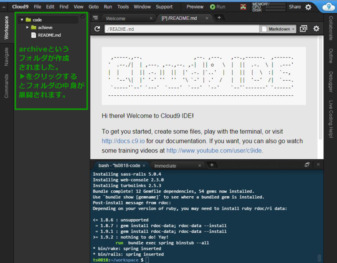
Task: Maximize the console panel
Action: click(x=307, y=164)
